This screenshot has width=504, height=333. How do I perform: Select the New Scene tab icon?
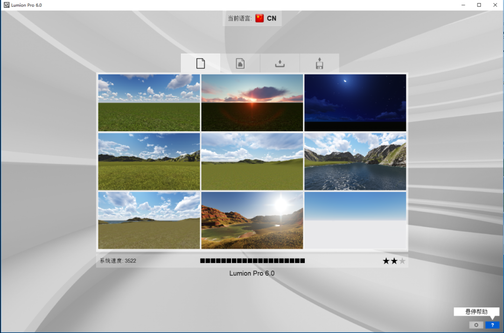tap(201, 63)
